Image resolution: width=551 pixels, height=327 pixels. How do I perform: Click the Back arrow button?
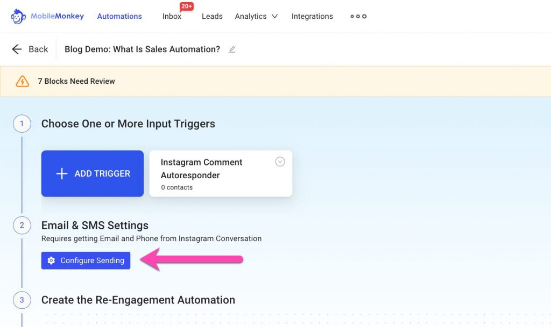pos(30,49)
